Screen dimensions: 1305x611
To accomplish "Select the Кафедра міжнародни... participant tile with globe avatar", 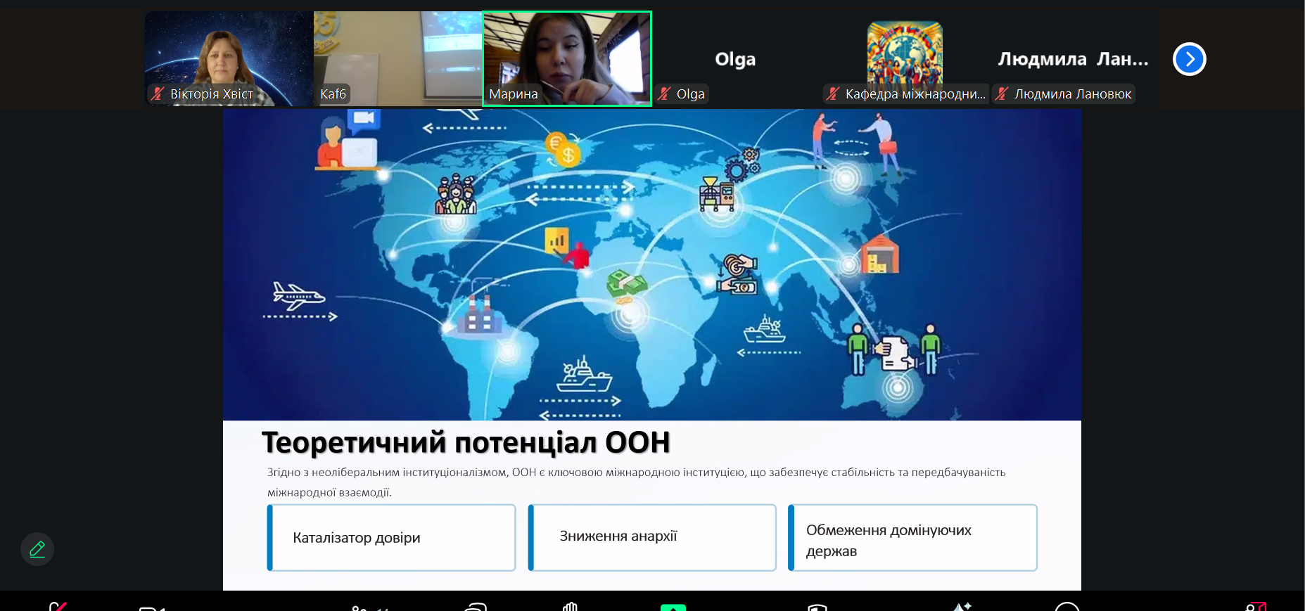I will click(905, 58).
